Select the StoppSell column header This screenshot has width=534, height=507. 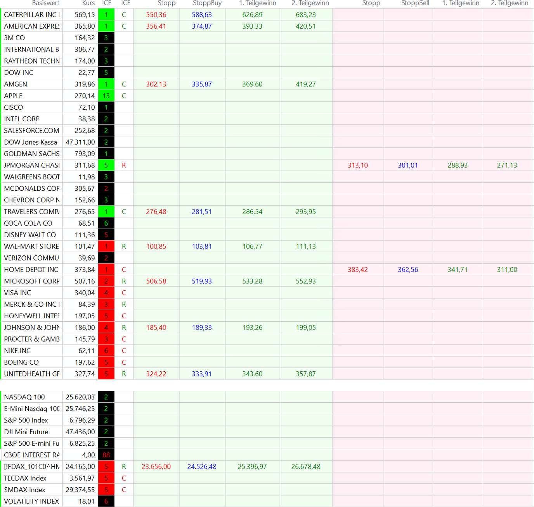pos(415,3)
